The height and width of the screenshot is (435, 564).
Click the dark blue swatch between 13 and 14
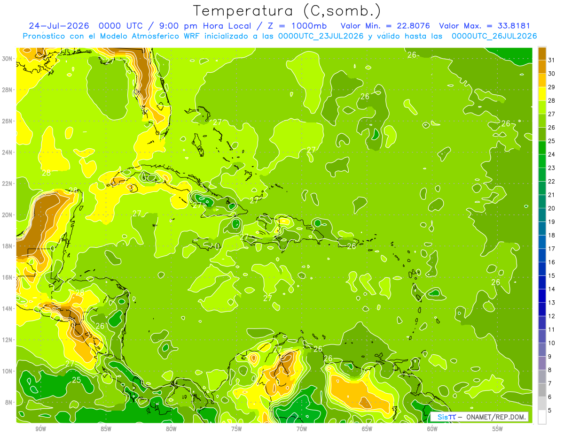542,296
